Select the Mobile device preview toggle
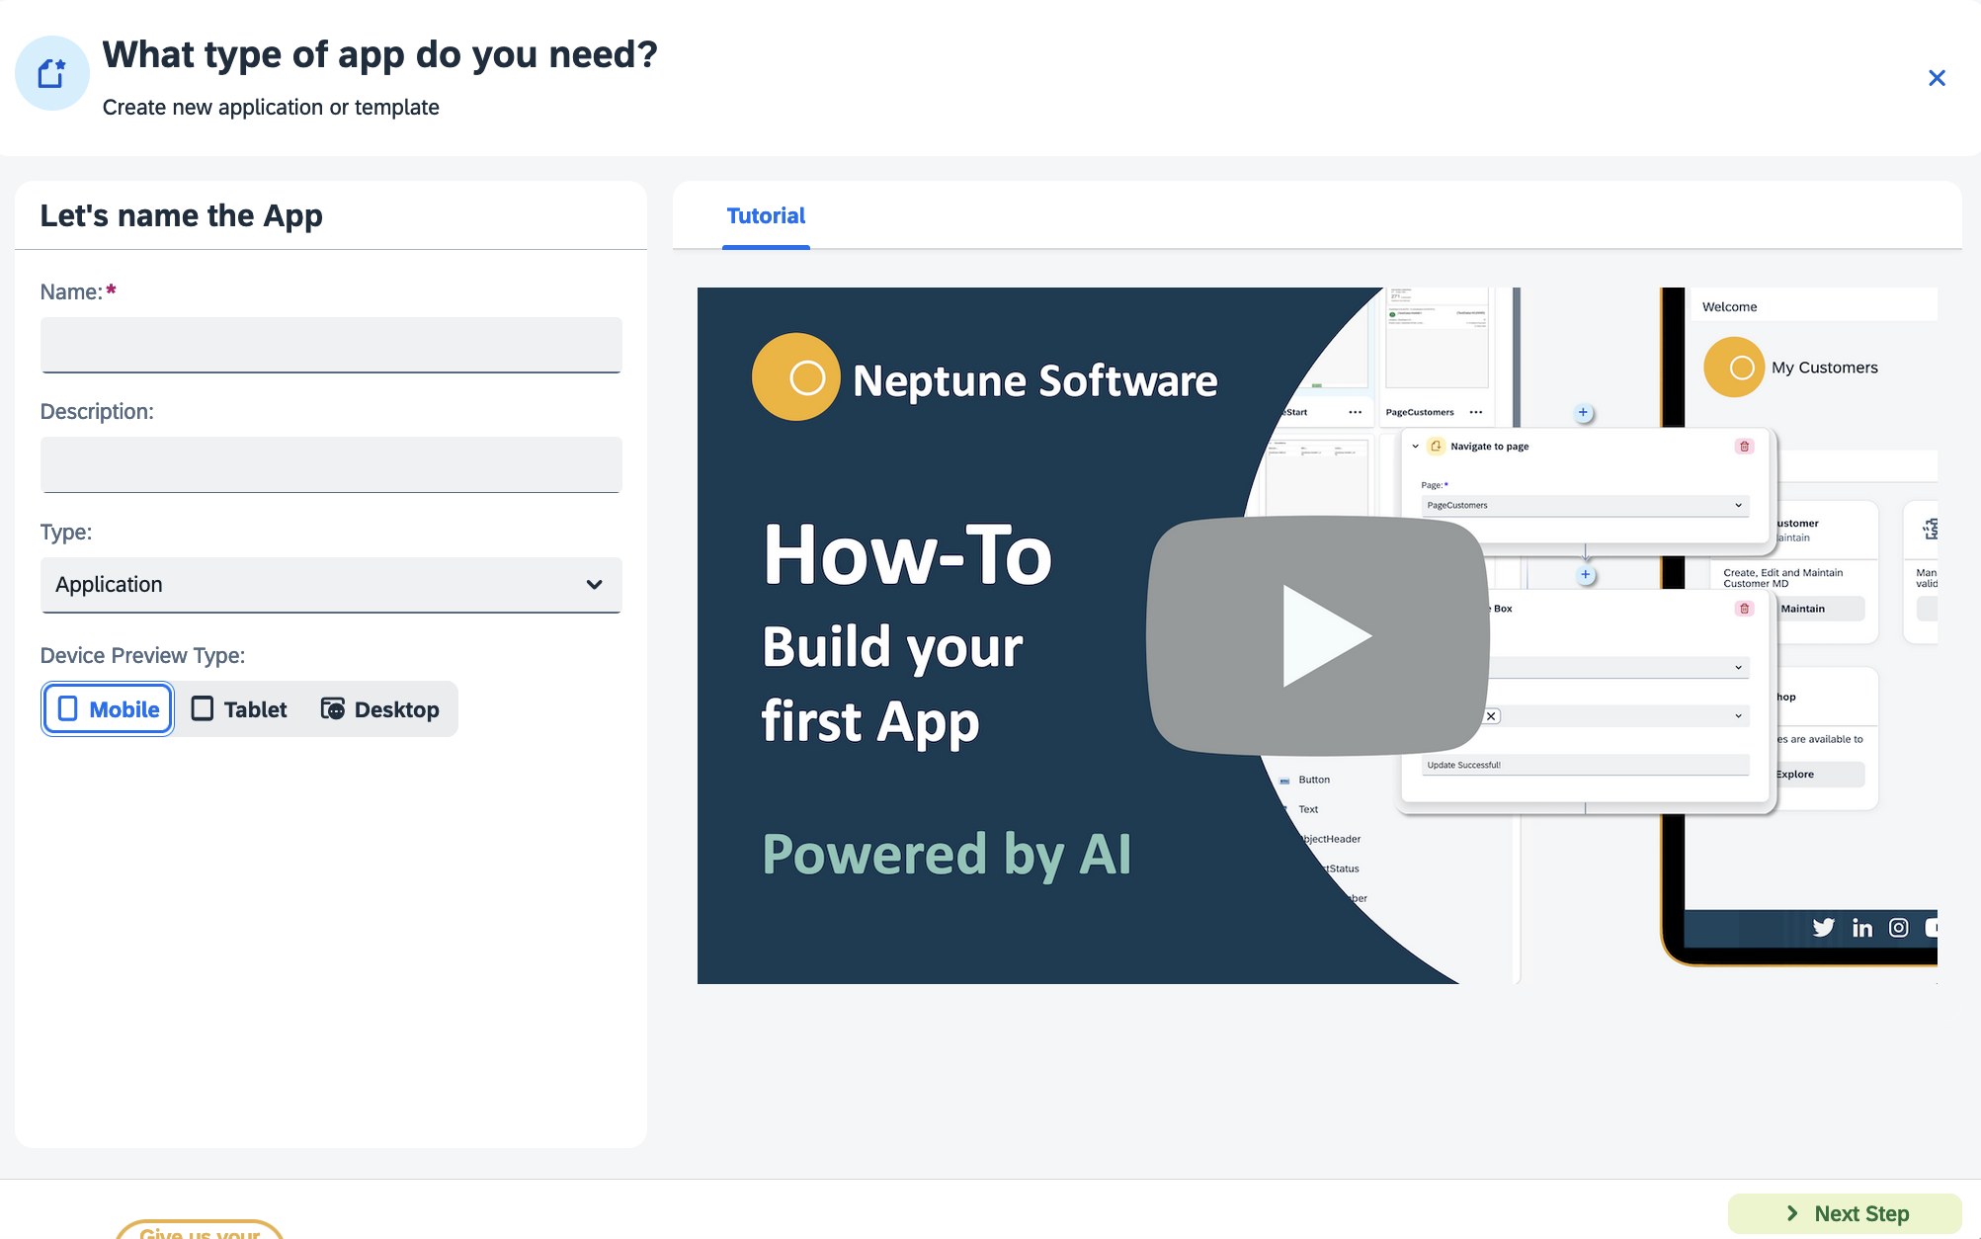The image size is (1981, 1239). click(107, 708)
